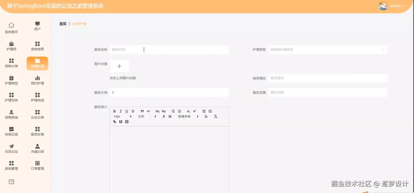Open the text background color picker

coord(170,117)
